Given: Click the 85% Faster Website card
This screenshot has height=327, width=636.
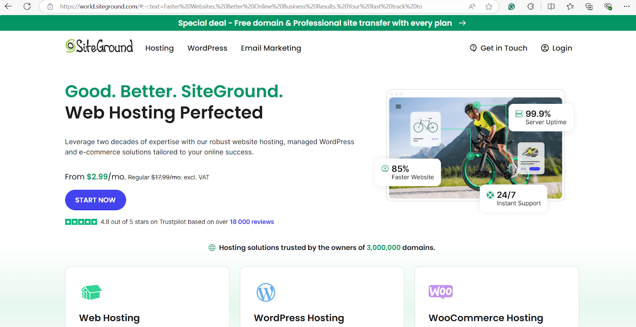Looking at the screenshot, I should [408, 172].
